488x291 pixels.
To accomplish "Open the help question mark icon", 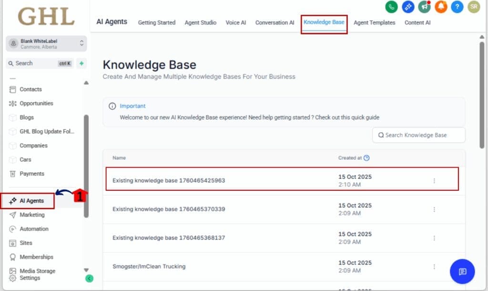I will click(x=457, y=8).
